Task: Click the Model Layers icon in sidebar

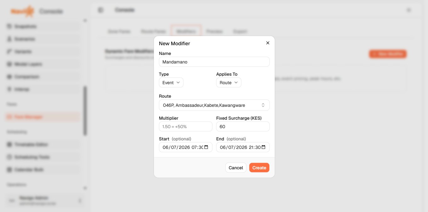Action: pos(9,64)
